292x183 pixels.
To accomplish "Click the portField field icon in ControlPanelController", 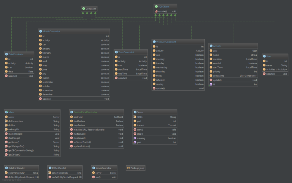I will pyautogui.click(x=72, y=117).
